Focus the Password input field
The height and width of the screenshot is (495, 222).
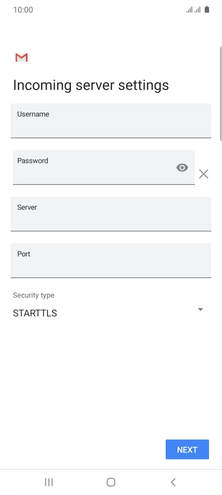coord(104,167)
